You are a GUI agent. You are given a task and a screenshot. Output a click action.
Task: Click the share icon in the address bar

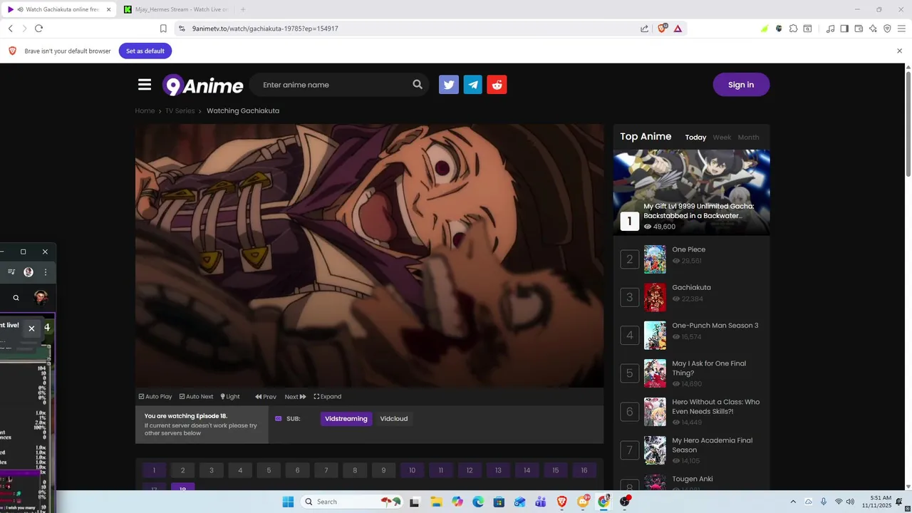point(645,28)
